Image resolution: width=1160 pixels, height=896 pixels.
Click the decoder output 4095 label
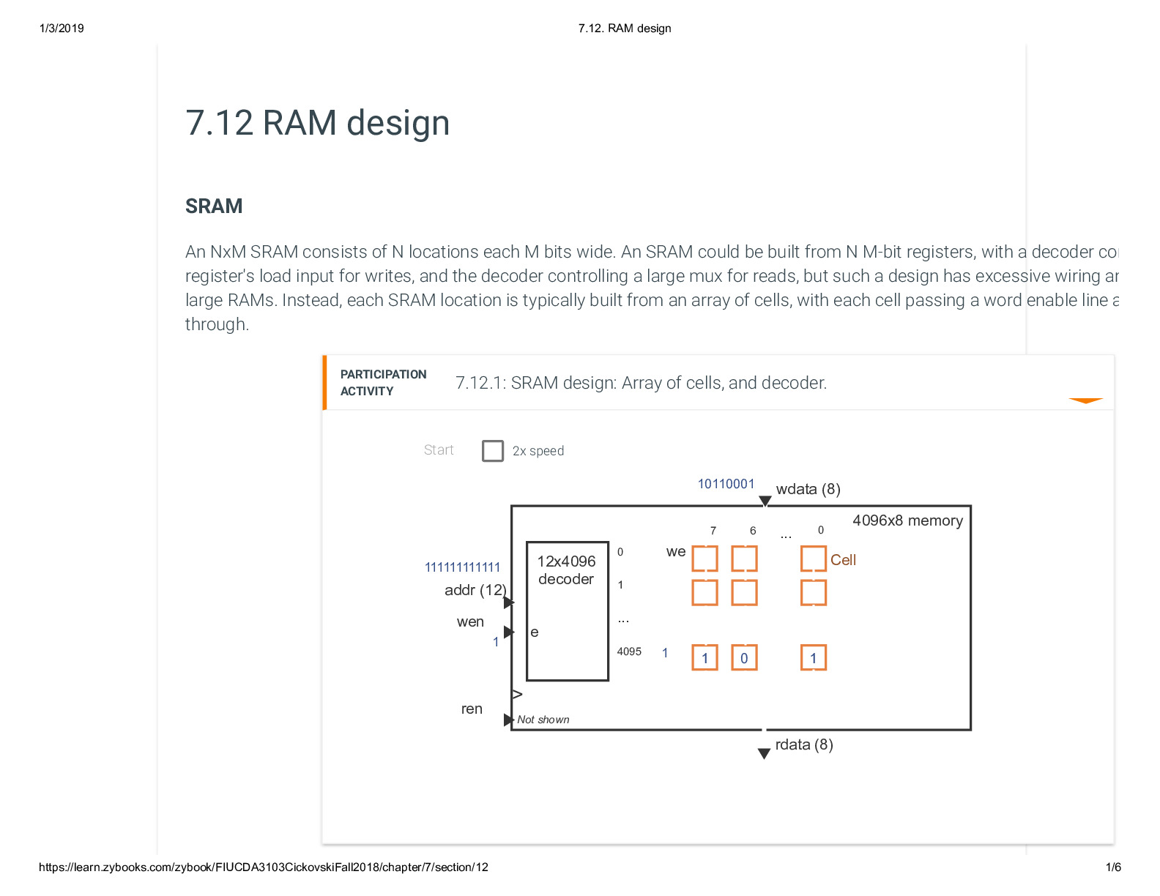(629, 652)
